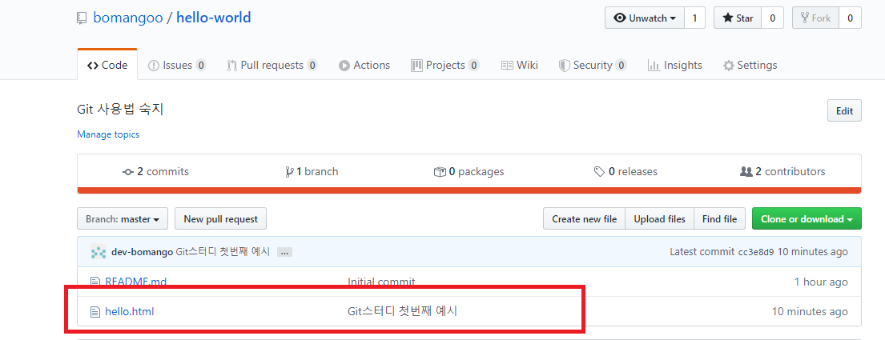
Task: Click the Fork button
Action: point(815,18)
